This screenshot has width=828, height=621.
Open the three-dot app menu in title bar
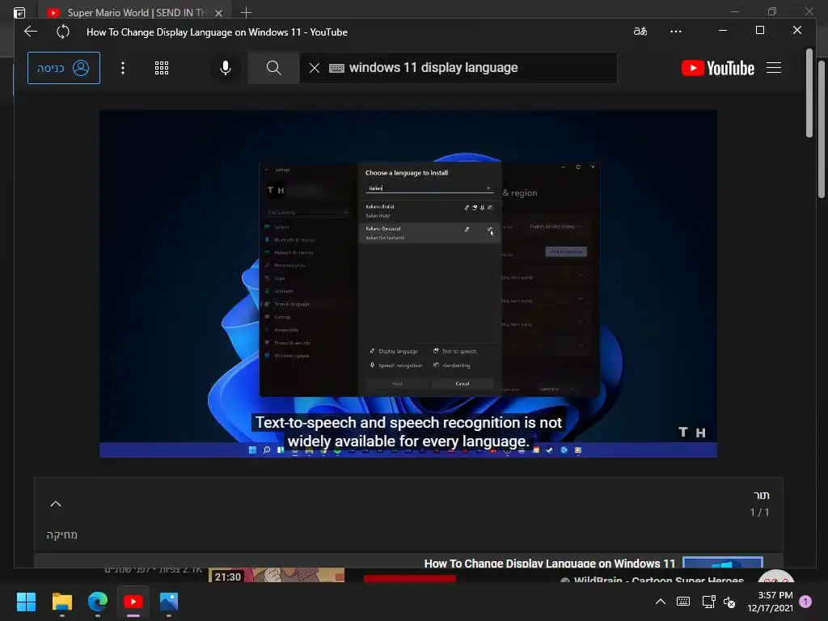point(676,32)
